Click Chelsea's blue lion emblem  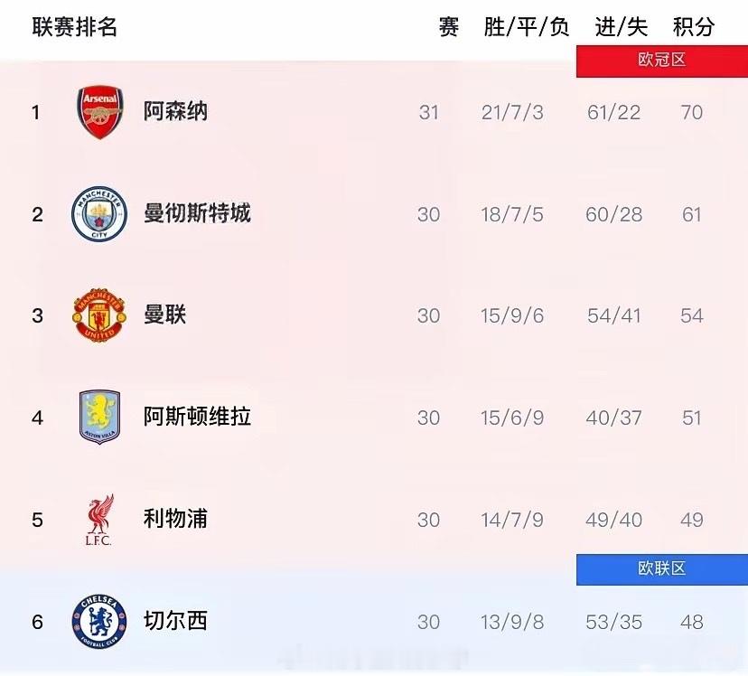click(99, 621)
